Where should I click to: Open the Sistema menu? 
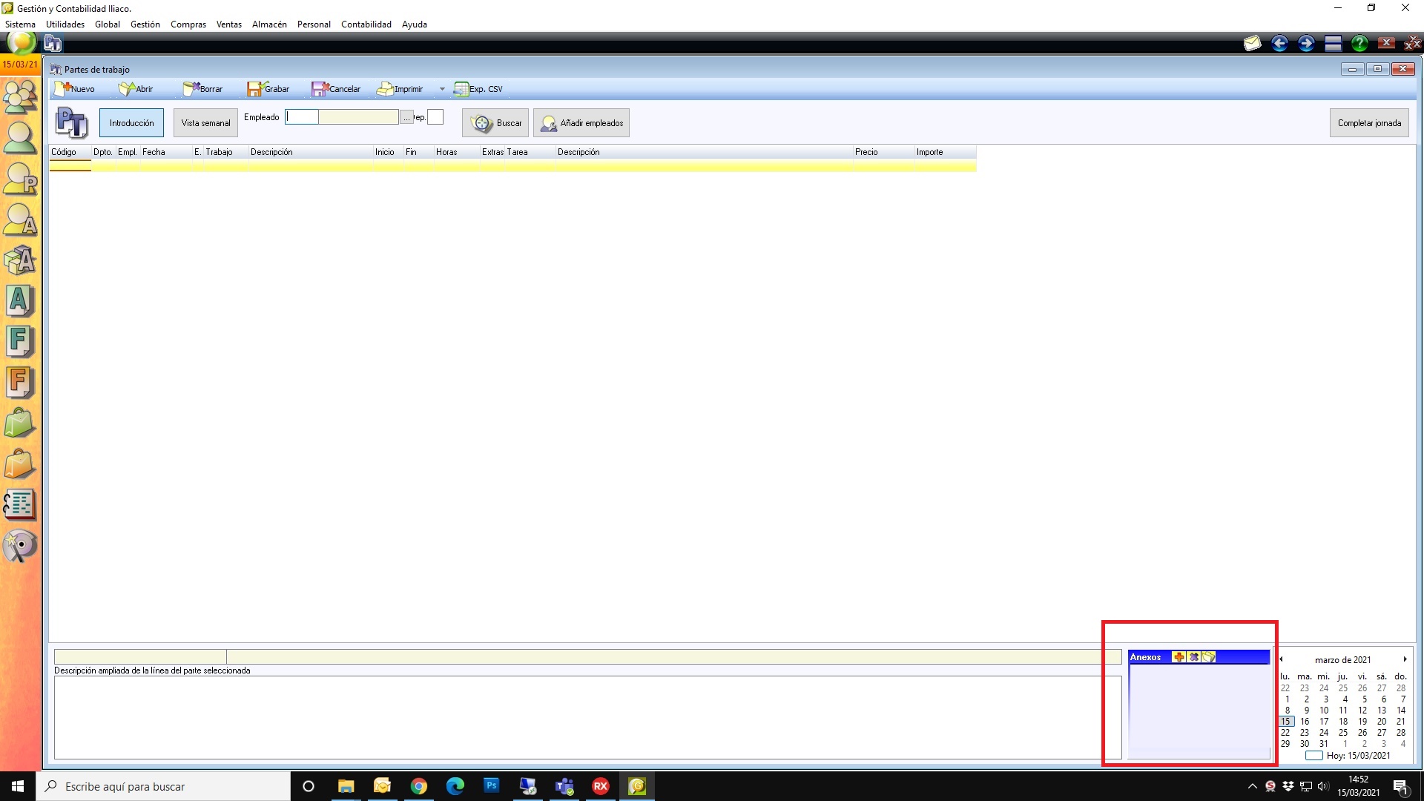(x=20, y=24)
